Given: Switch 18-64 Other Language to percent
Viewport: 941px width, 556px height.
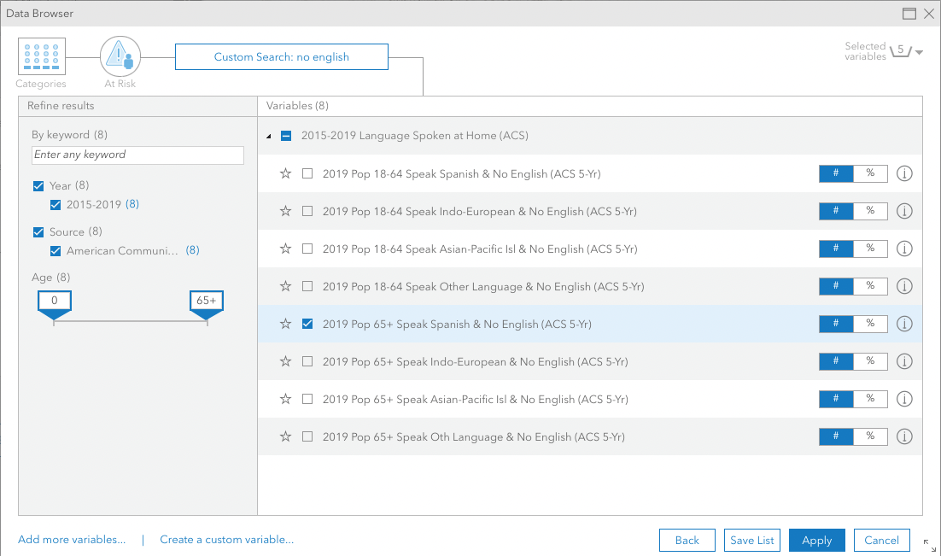Looking at the screenshot, I should [x=870, y=286].
